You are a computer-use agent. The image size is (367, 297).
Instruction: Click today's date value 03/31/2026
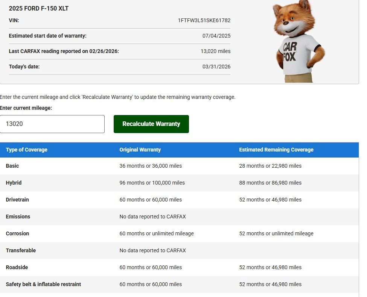click(216, 67)
